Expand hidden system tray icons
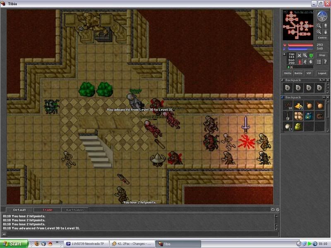Image resolution: width=331 pixels, height=248 pixels. point(299,244)
